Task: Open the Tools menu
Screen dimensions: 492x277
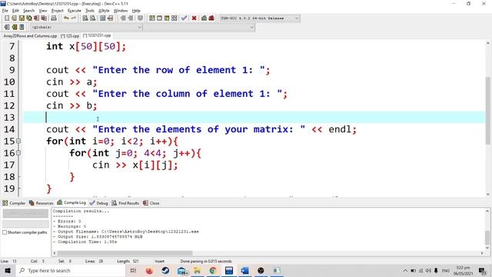Action: click(x=90, y=11)
